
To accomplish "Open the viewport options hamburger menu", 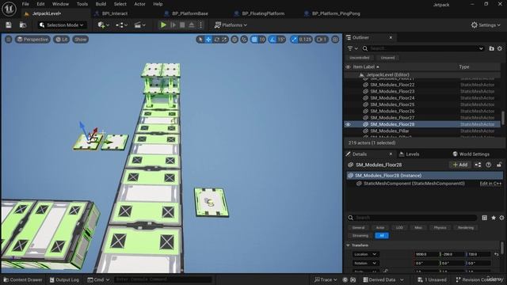I will point(9,40).
